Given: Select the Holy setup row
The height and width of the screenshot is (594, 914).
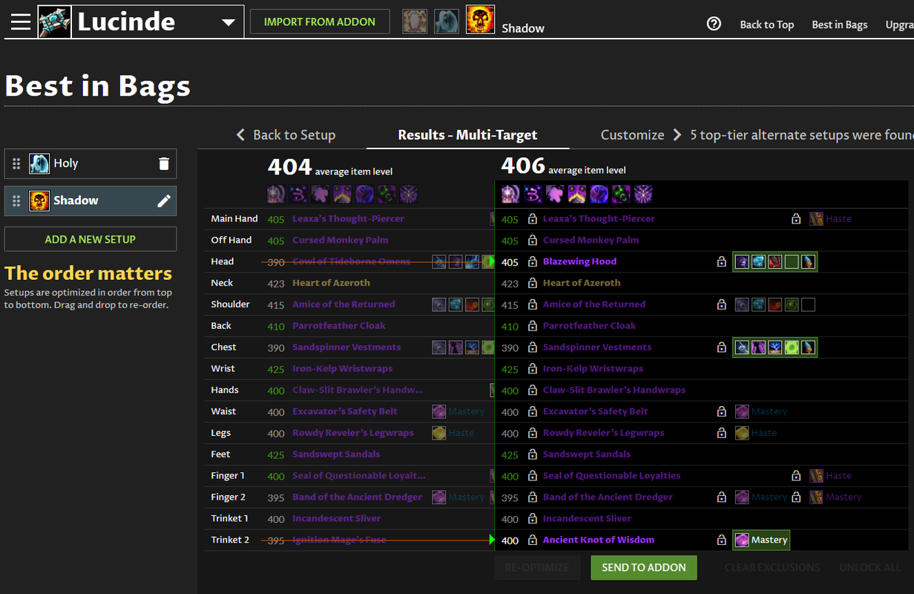Looking at the screenshot, I should tap(91, 163).
